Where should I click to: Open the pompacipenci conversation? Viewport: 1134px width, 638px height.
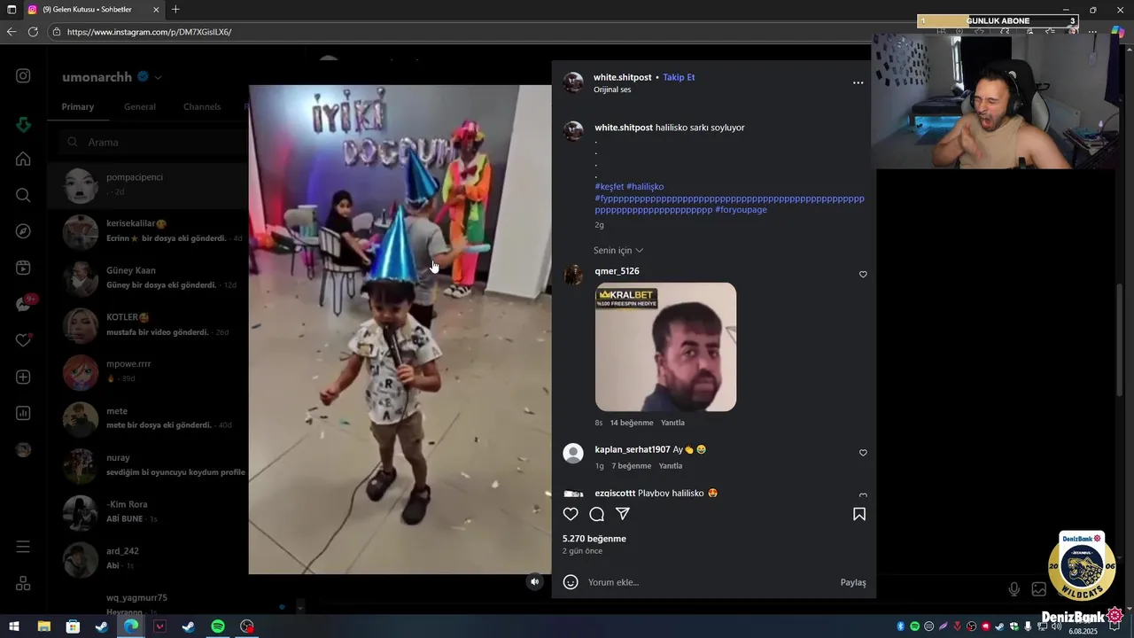pos(147,185)
